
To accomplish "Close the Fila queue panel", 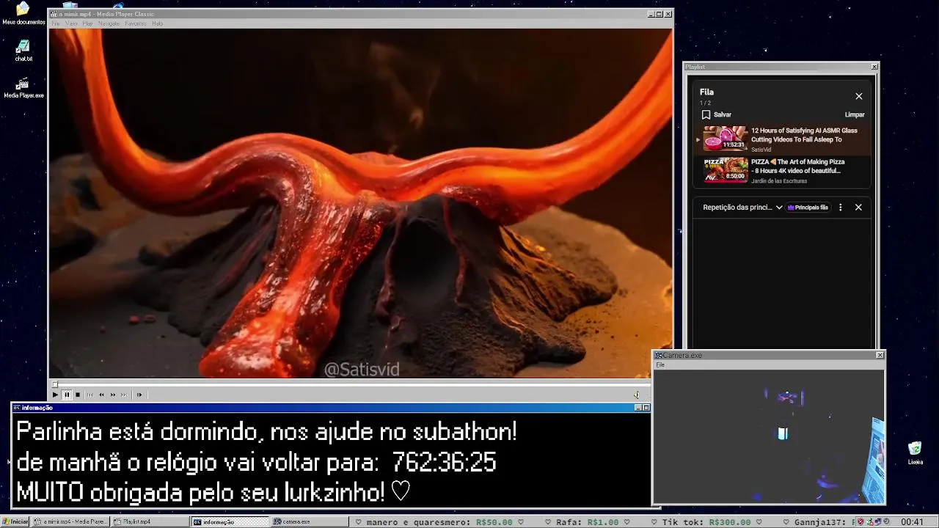I will coord(859,96).
